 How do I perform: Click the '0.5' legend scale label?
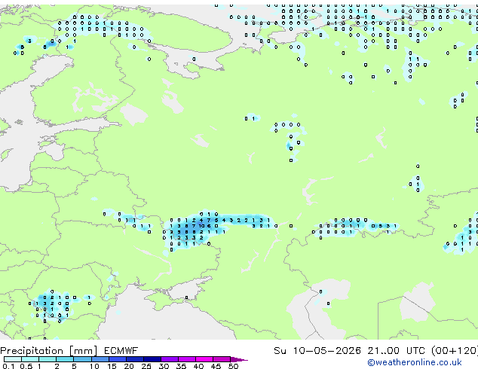coord(26,366)
